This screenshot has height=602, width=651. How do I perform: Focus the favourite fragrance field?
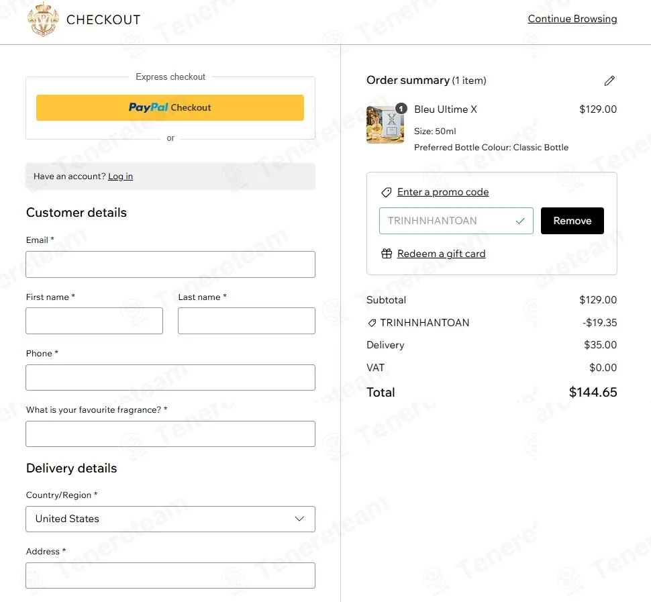pyautogui.click(x=170, y=434)
